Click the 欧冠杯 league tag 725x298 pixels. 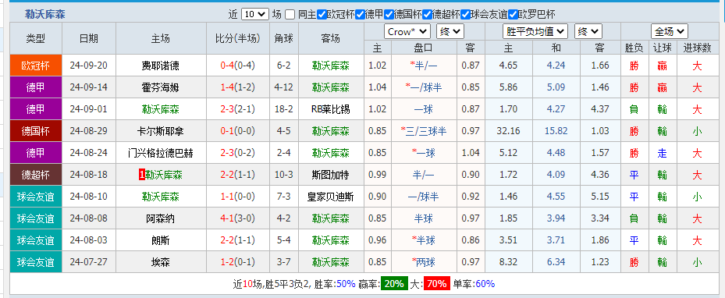[36, 66]
